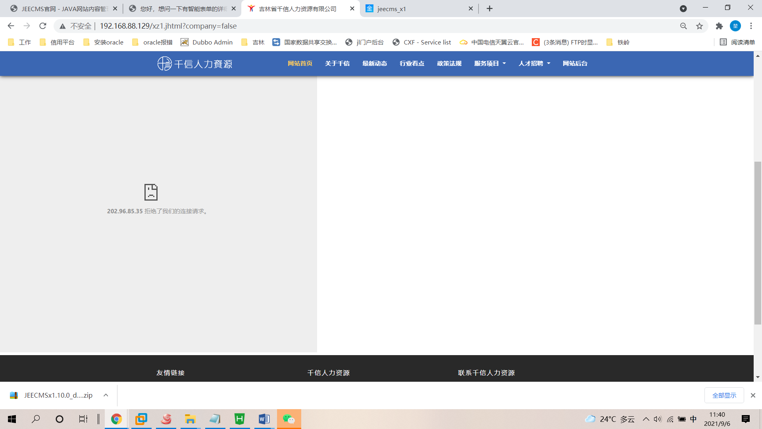Click 全部显示 downloads button
762x429 pixels.
[724, 395]
